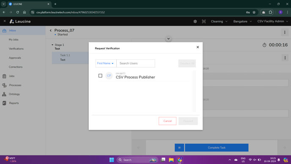Close the sidebar with the X icon
The width and height of the screenshot is (291, 164).
tap(5, 21)
